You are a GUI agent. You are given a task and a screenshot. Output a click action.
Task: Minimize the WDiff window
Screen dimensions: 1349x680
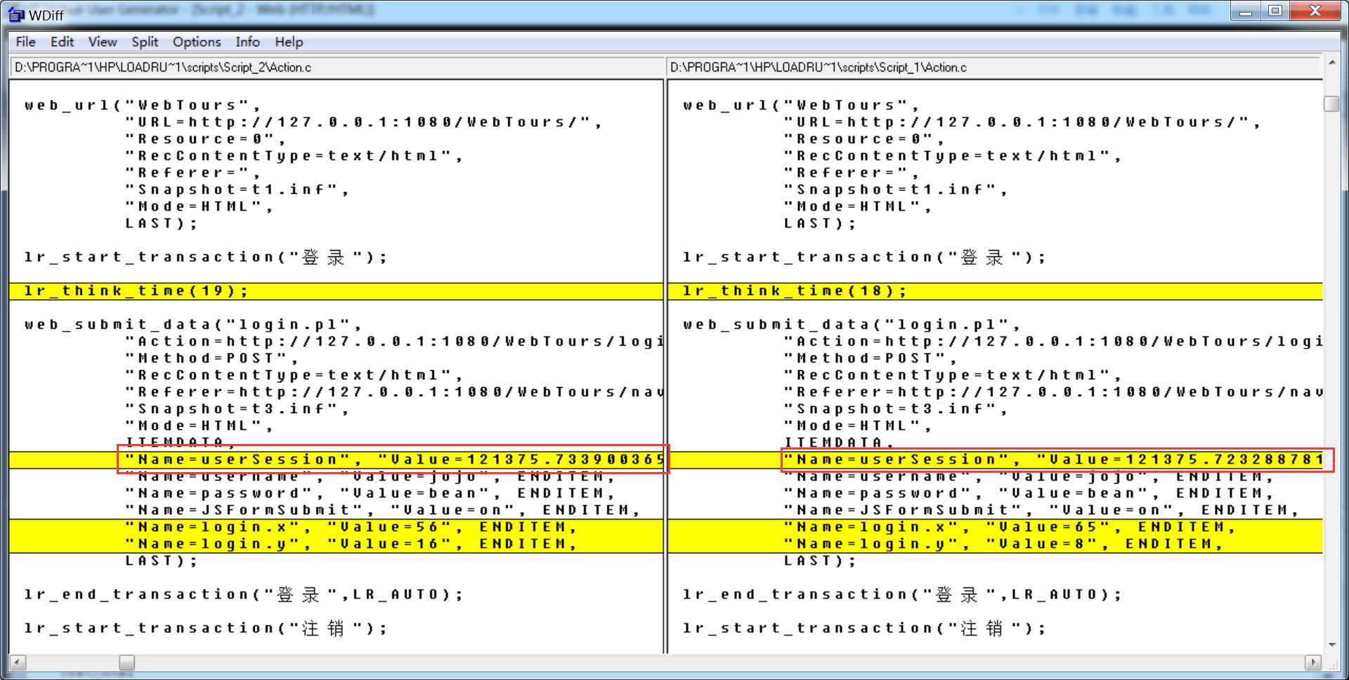[1246, 11]
